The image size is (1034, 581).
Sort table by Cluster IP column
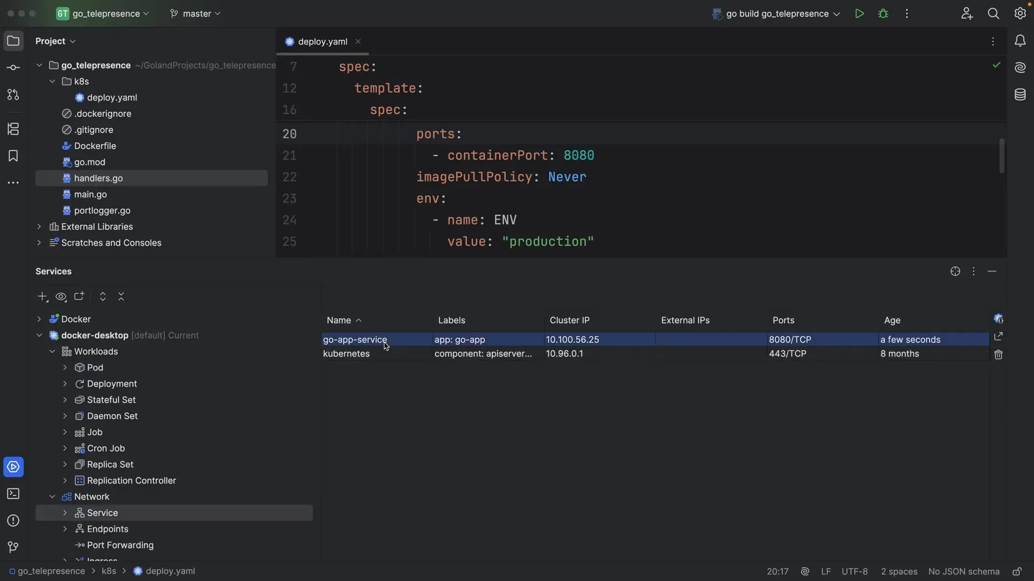pos(599,320)
